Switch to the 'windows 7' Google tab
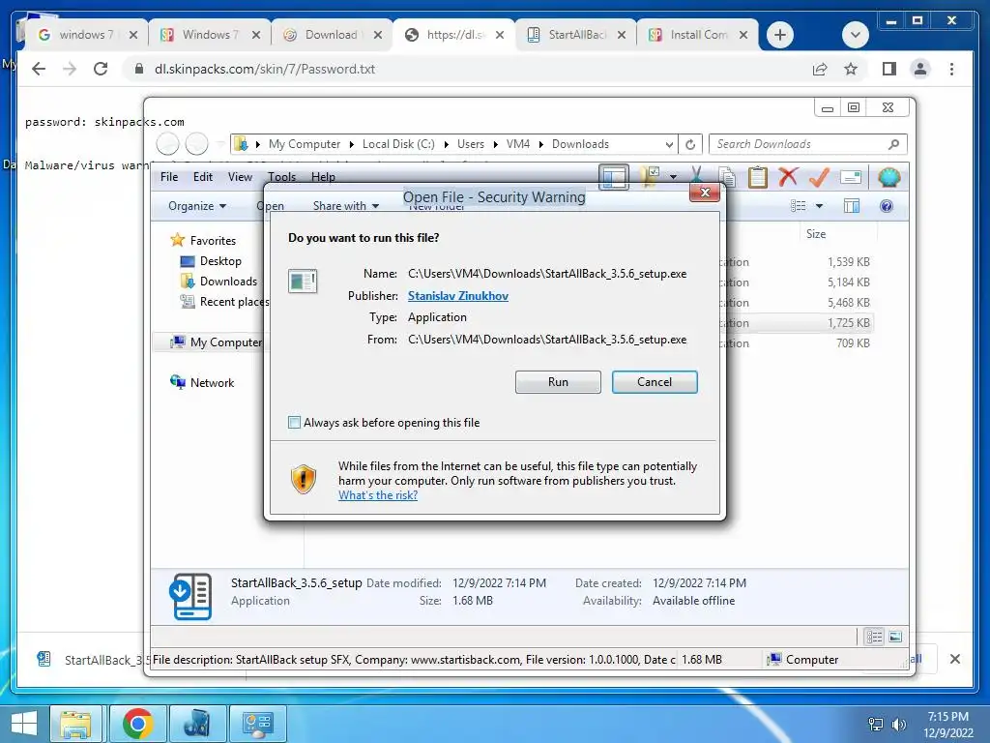This screenshot has width=990, height=743. pos(86,35)
